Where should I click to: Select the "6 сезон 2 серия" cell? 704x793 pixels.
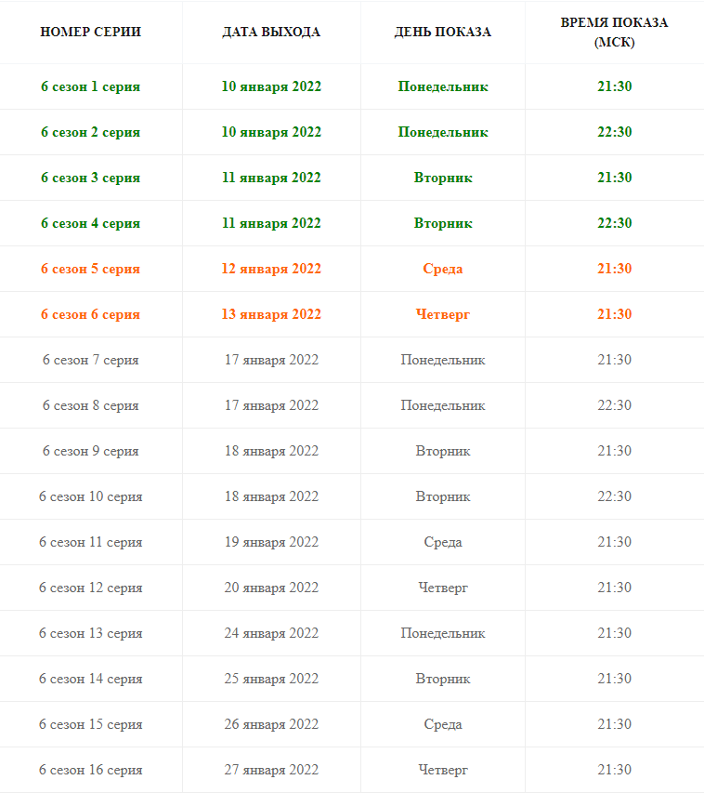click(x=91, y=132)
